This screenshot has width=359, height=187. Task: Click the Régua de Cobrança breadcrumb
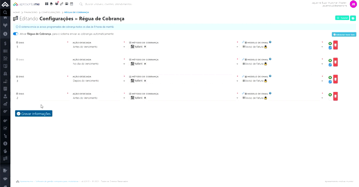pyautogui.click(x=76, y=12)
